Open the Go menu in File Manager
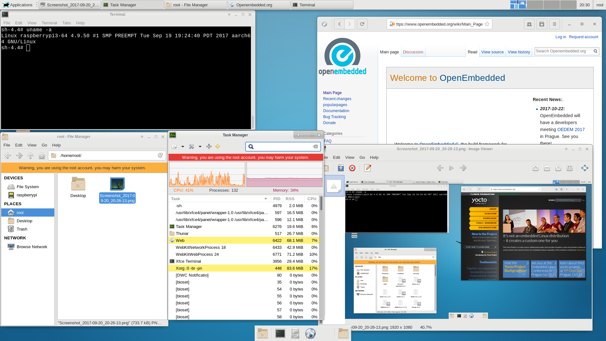This screenshot has height=341, width=606. pos(45,145)
